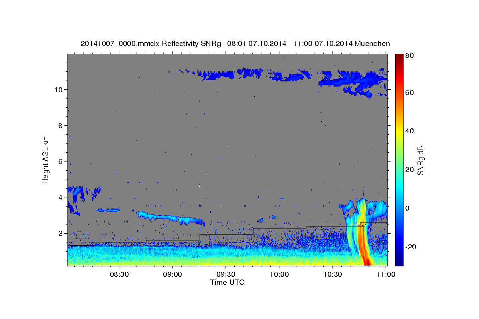Click the dark red top of colorbar

pyautogui.click(x=399, y=57)
